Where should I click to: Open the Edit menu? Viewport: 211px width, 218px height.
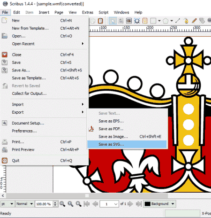tap(16, 12)
